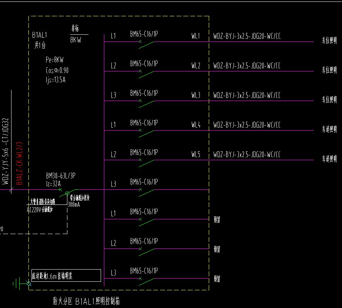Viewport: 342px width, 308px height.
Task: Click the BM30-63L/3P main breaker label
Action: click(61, 176)
